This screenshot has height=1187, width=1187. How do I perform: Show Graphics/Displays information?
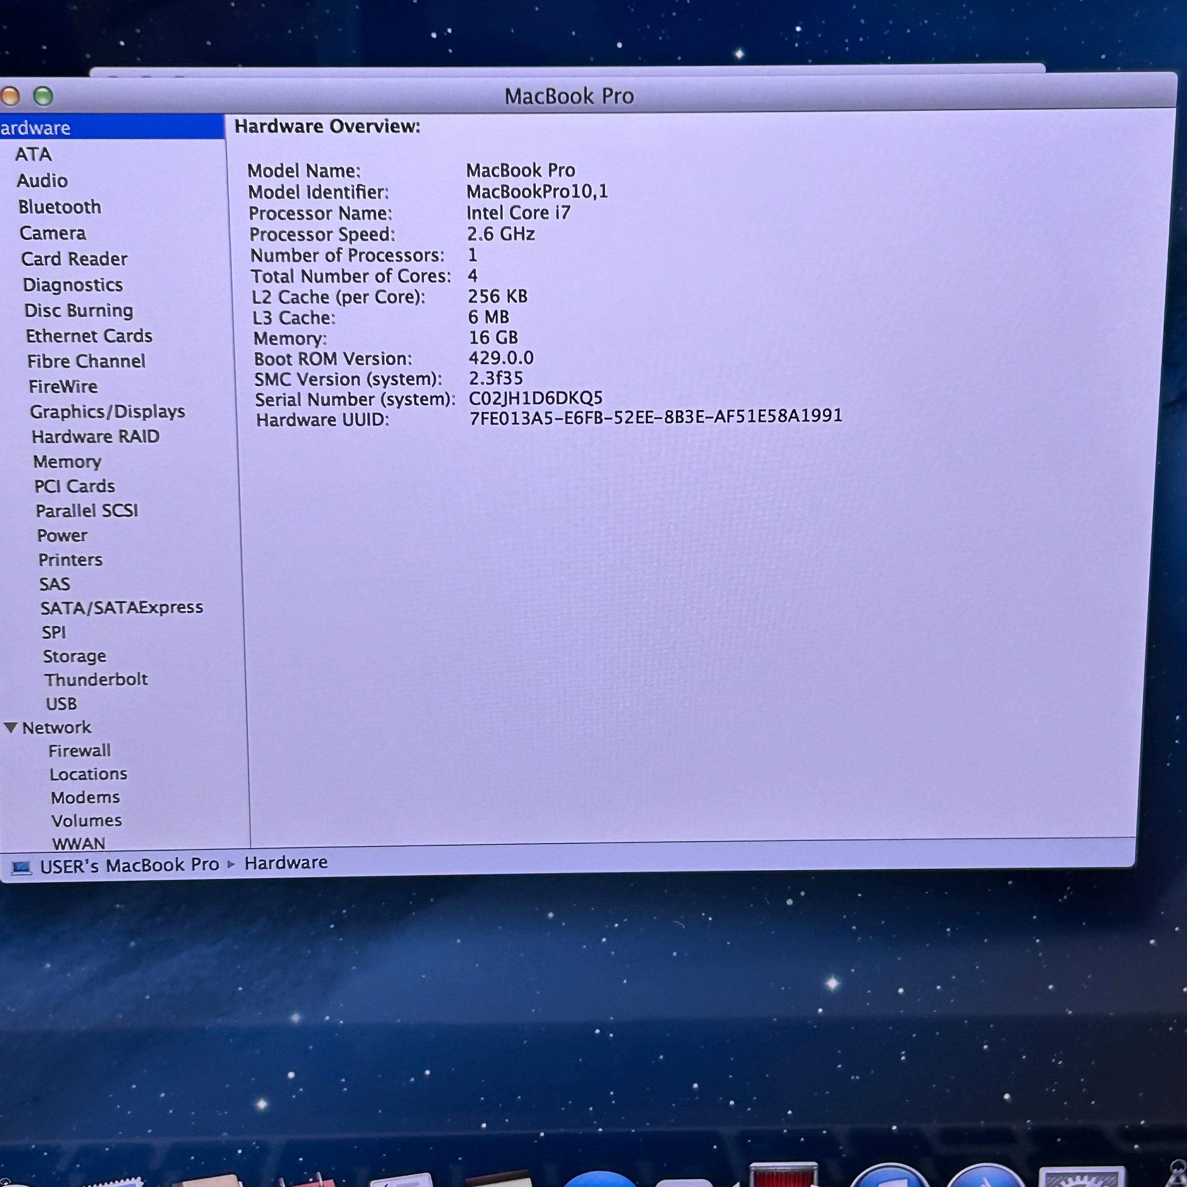[108, 412]
